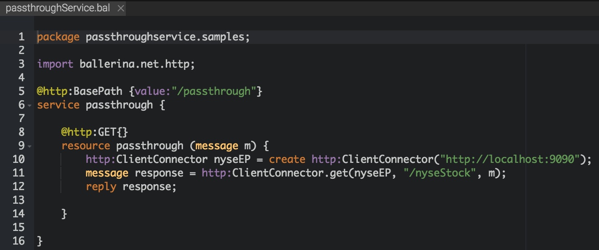
Task: Click line number 11 in the gutter
Action: click(x=19, y=173)
